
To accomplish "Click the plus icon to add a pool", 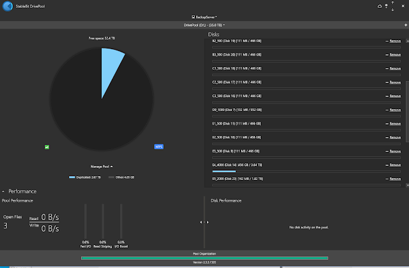I will click(x=406, y=25).
